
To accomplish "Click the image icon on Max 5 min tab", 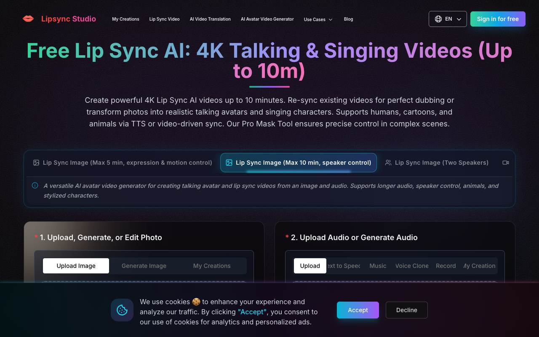I will click(36, 163).
